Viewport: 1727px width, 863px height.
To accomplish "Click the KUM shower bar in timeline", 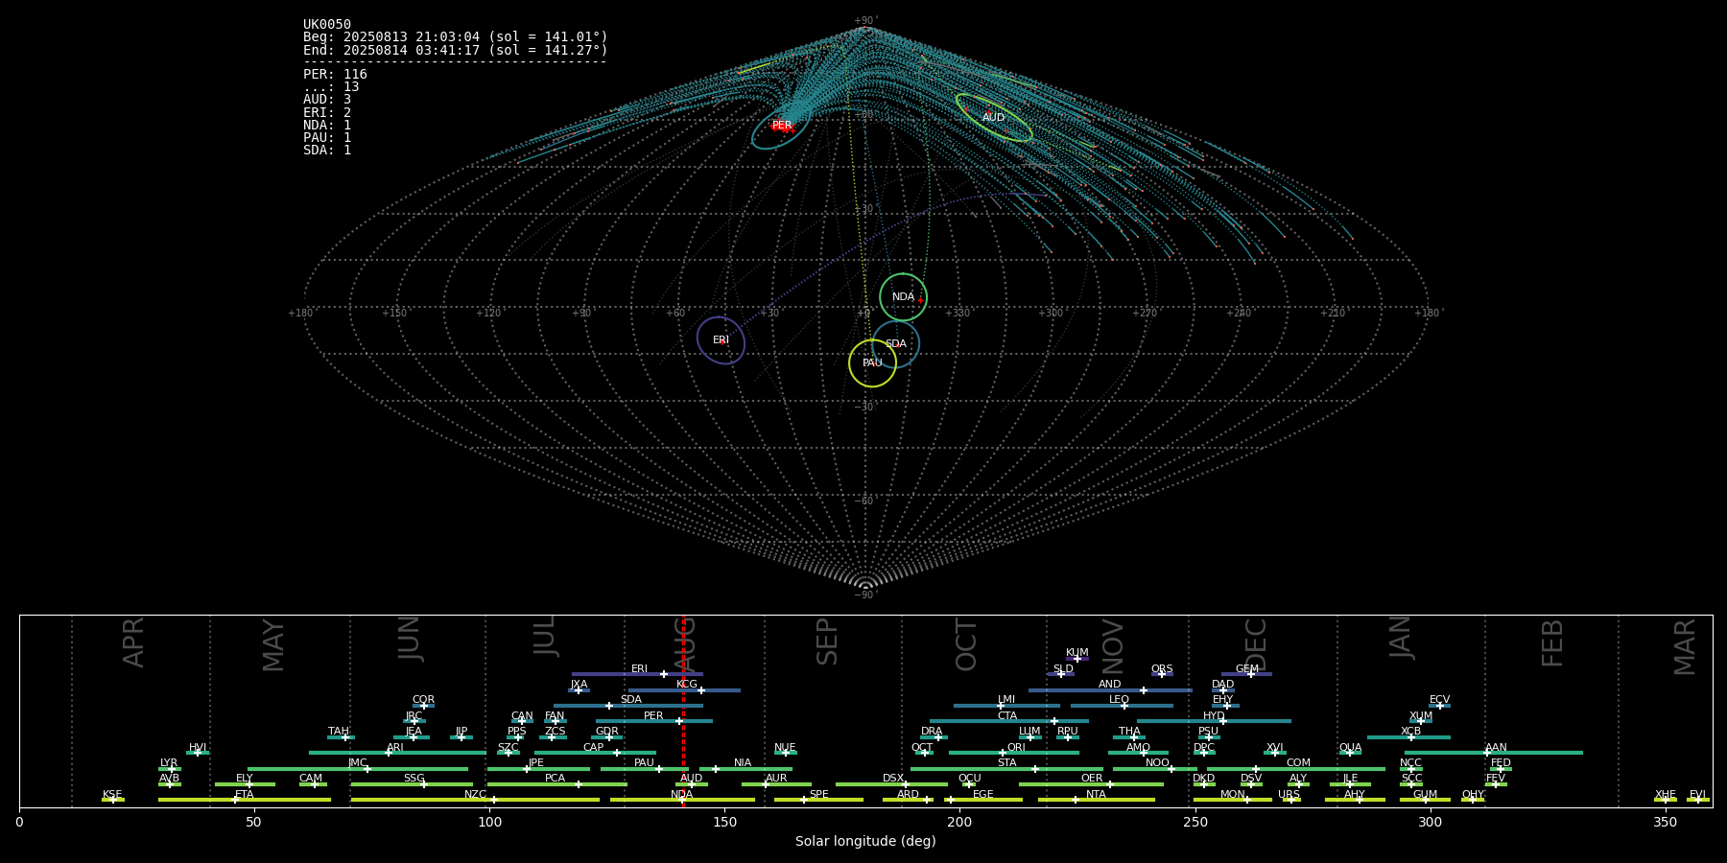I will coord(1077,659).
